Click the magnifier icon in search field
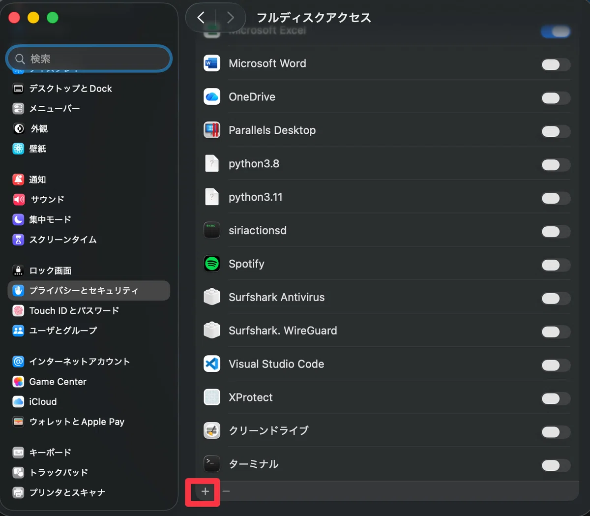Image resolution: width=590 pixels, height=516 pixels. (20, 59)
